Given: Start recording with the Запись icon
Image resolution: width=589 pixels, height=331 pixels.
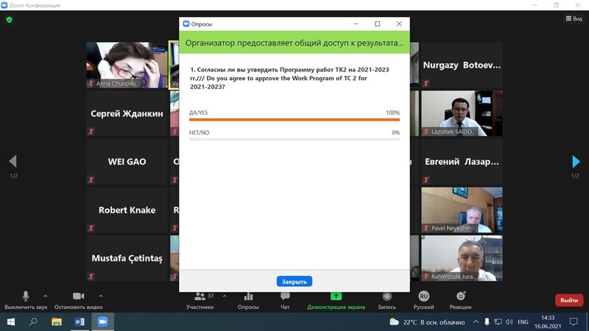Looking at the screenshot, I should point(387,296).
